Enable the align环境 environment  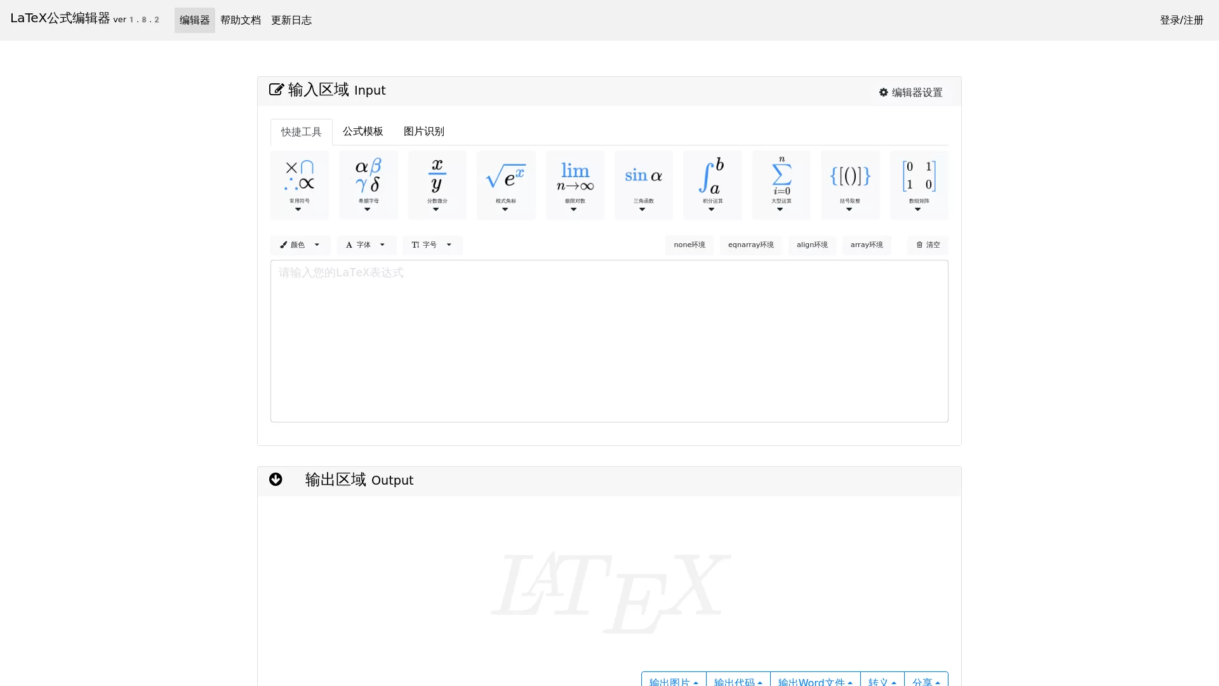point(811,245)
